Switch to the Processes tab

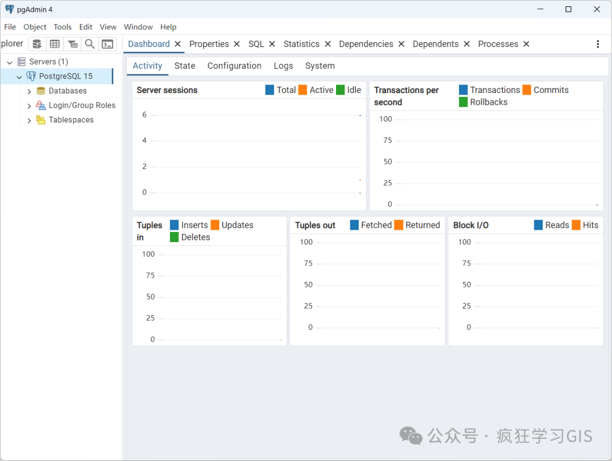498,44
